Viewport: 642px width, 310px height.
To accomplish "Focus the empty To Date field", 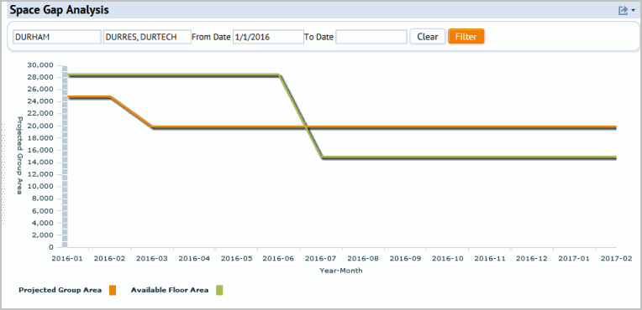I will pyautogui.click(x=371, y=37).
